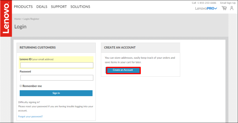The width and height of the screenshot is (238, 123).
Task: Click the RETURNING CUSTOMERS heading
Action: point(38,47)
